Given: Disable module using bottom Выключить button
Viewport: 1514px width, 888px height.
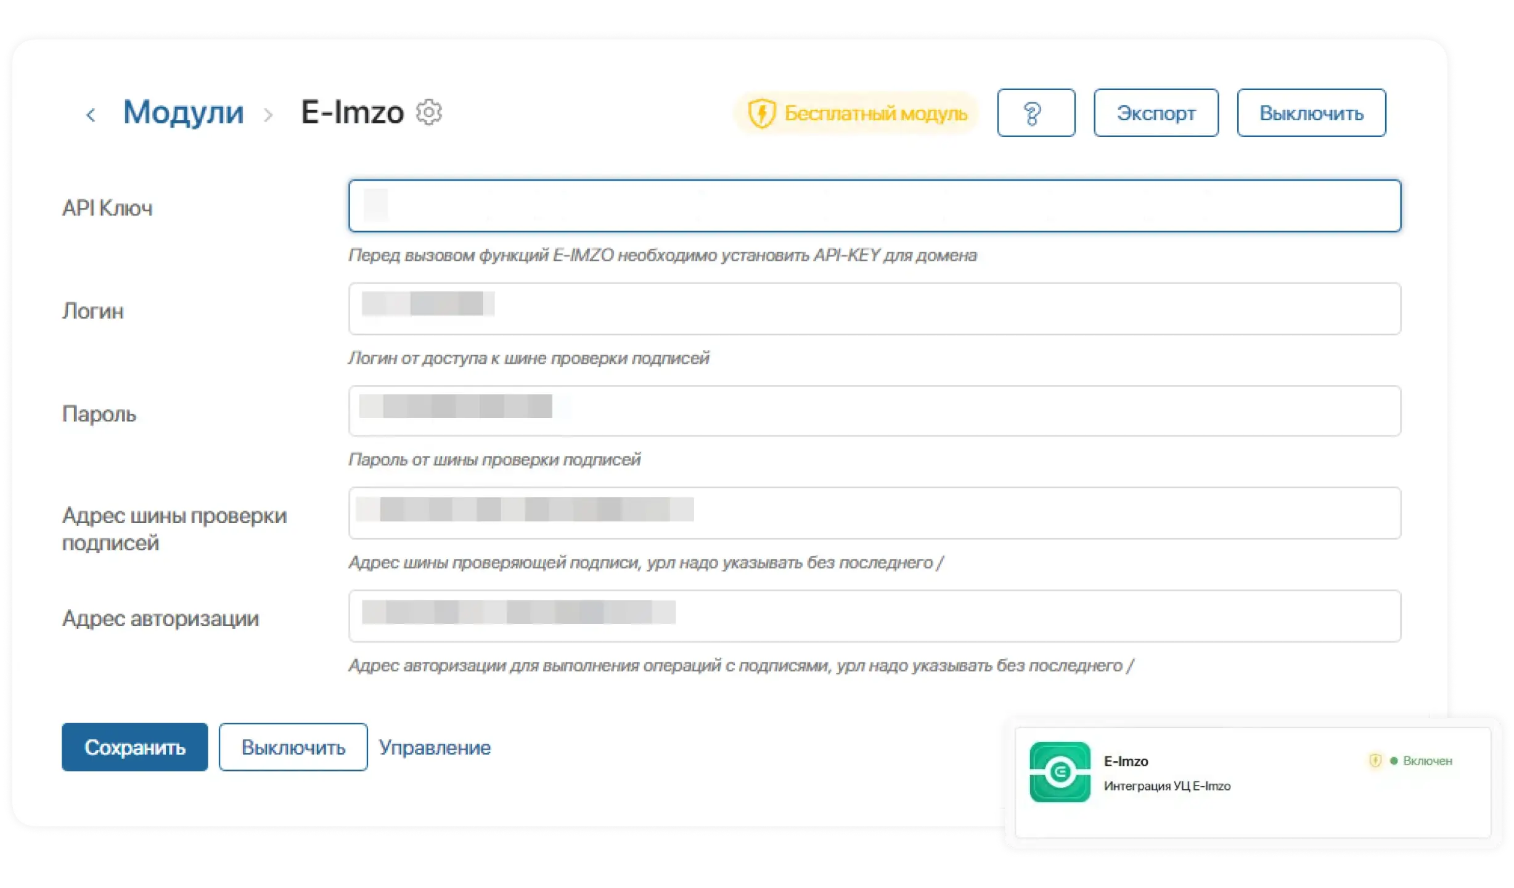Looking at the screenshot, I should click(x=293, y=747).
